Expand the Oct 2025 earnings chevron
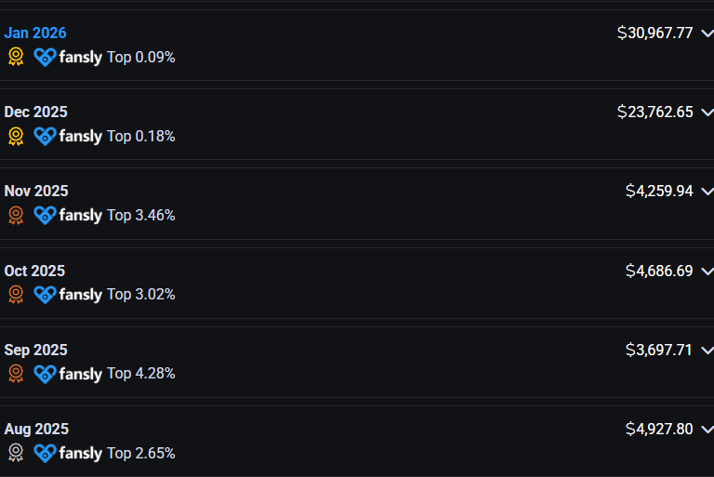 [706, 272]
